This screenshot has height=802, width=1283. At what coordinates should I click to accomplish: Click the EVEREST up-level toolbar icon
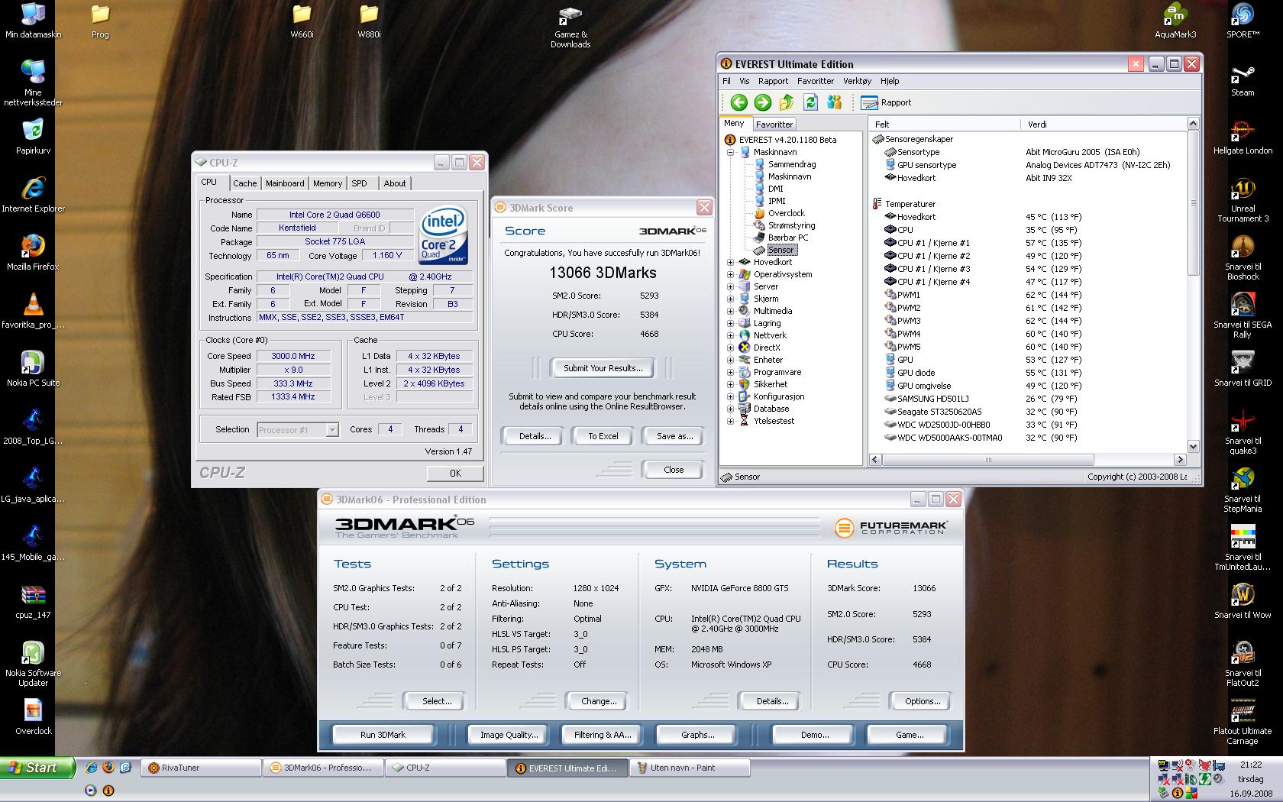click(787, 102)
